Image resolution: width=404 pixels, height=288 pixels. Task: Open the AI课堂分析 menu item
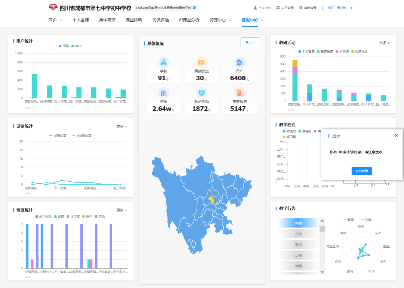[188, 21]
